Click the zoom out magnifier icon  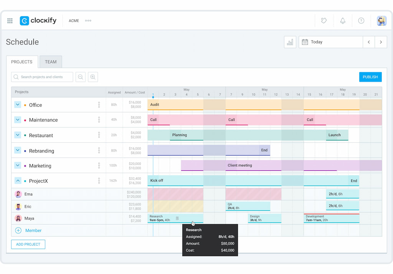pos(81,77)
